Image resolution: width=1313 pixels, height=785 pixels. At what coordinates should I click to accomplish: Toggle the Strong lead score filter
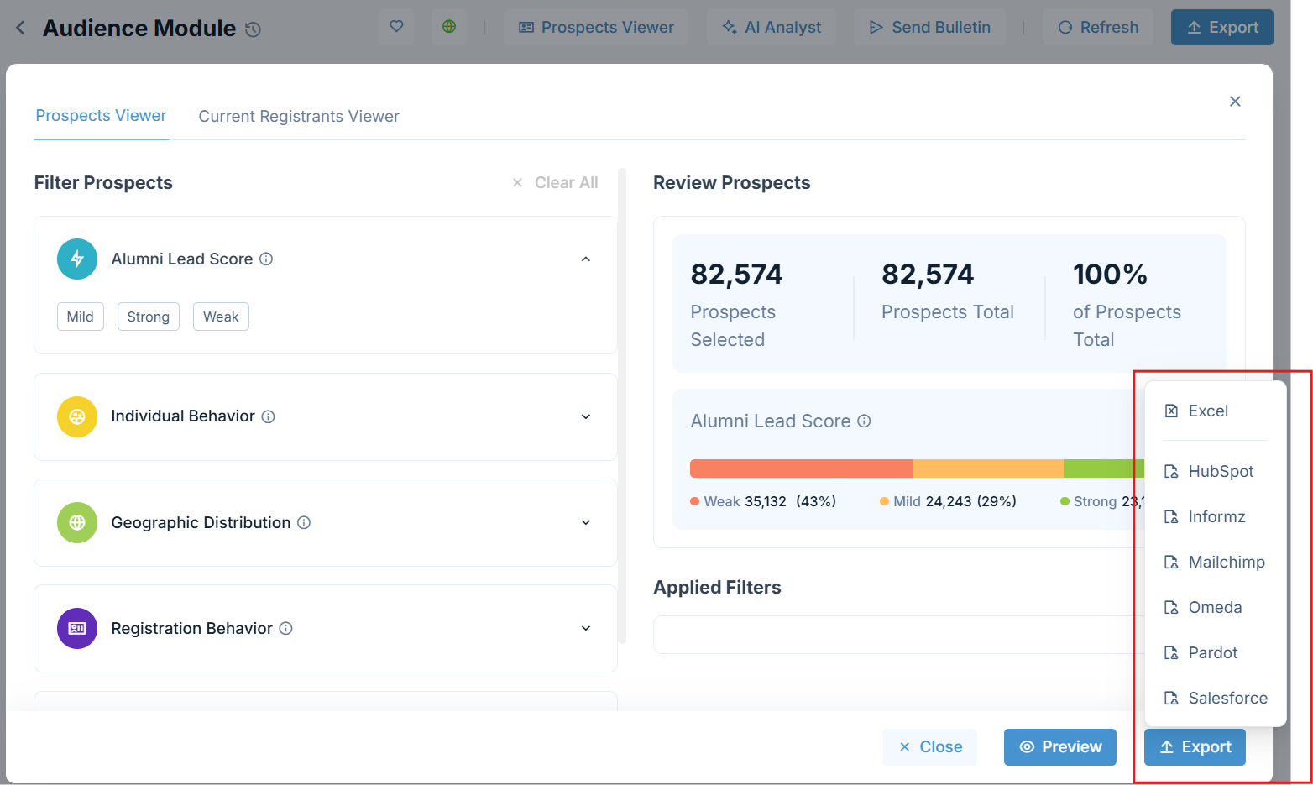149,317
